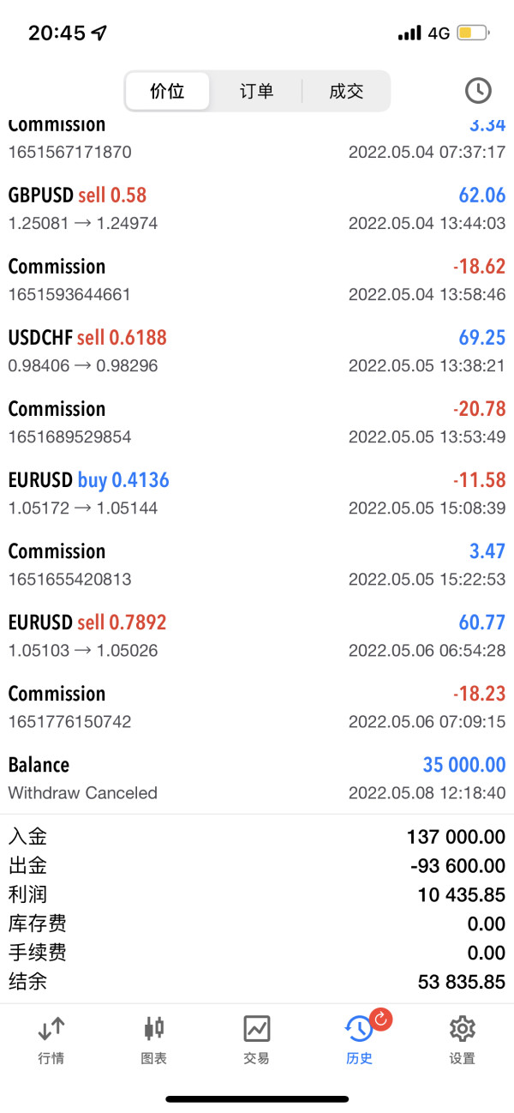
Task: Open the GBPUSD sell 0.58 entry
Action: (x=257, y=208)
